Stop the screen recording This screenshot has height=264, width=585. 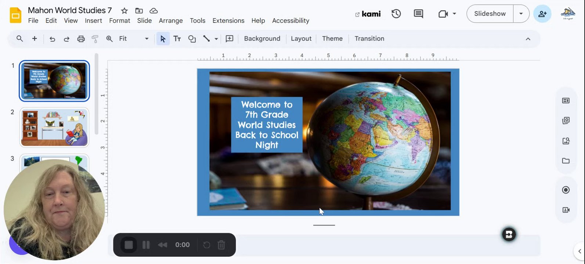(129, 245)
